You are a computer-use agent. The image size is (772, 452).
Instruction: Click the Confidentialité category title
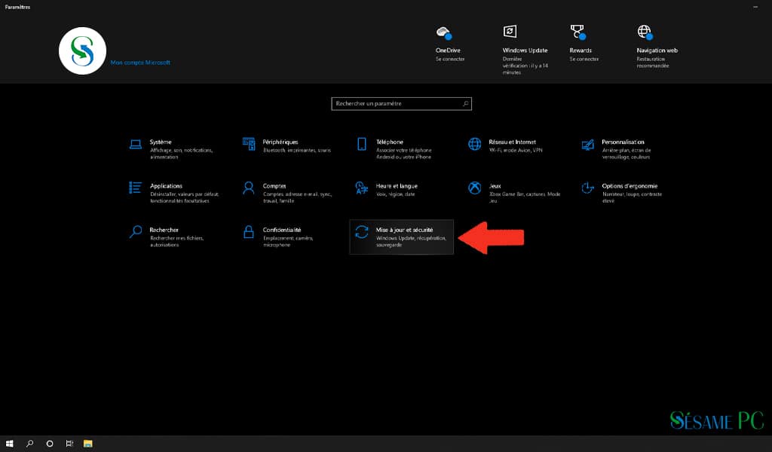pos(282,230)
